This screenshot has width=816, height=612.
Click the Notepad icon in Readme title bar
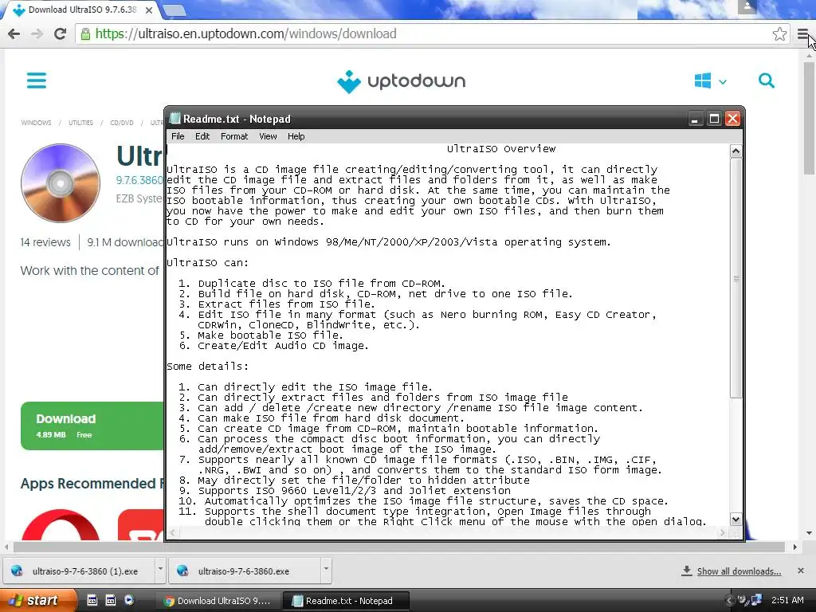(x=175, y=119)
